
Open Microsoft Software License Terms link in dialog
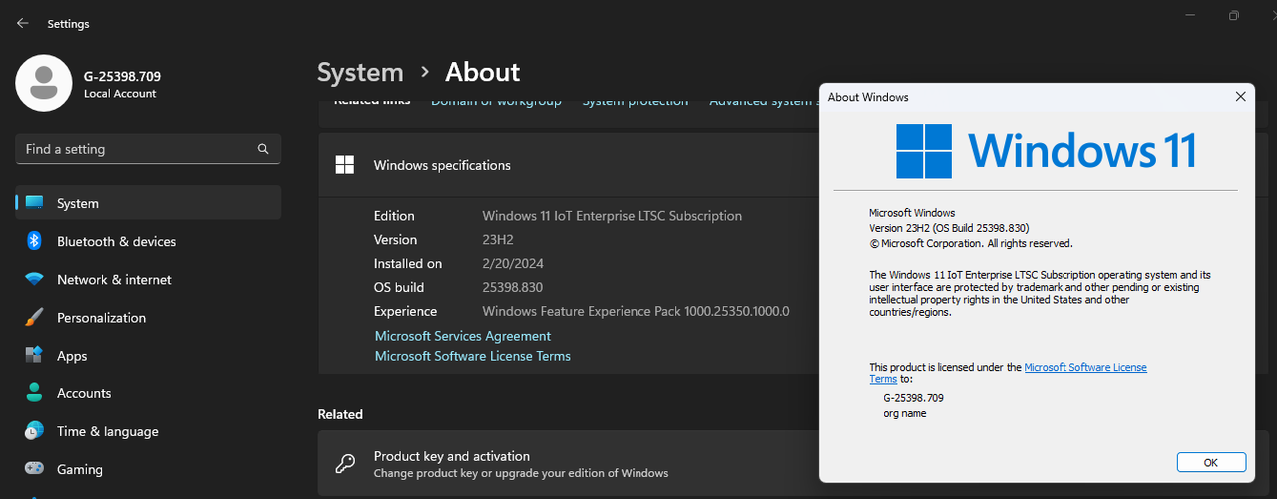point(1085,367)
